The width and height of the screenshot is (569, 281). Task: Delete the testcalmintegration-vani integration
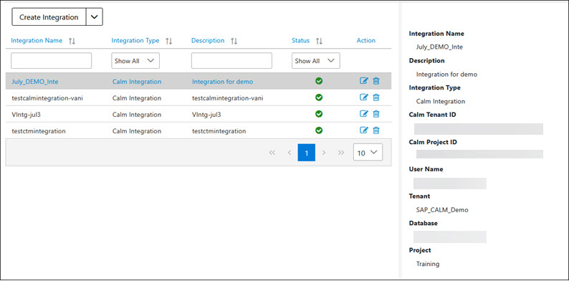[376, 97]
